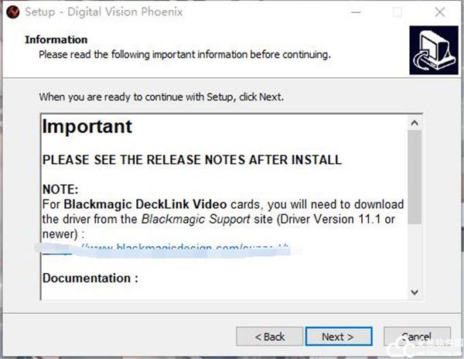The width and height of the screenshot is (464, 359).
Task: Click the "Information" page title
Action: click(x=56, y=39)
